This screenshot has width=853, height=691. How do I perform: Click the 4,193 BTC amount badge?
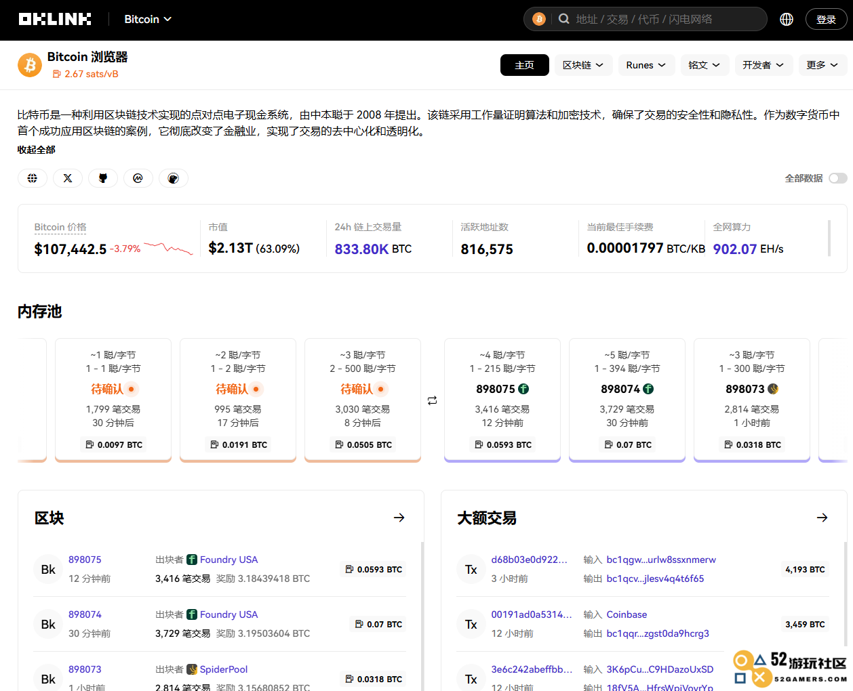coord(806,569)
